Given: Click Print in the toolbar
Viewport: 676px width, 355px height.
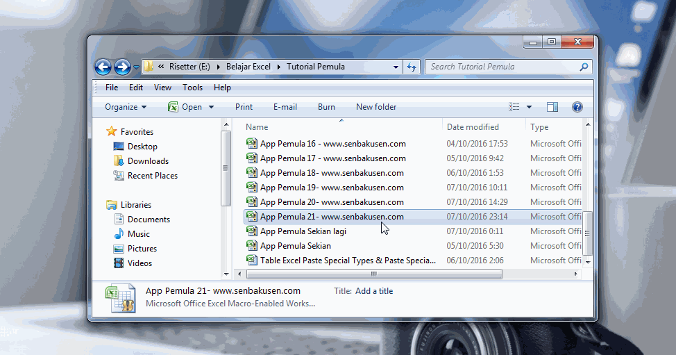Looking at the screenshot, I should click(244, 107).
